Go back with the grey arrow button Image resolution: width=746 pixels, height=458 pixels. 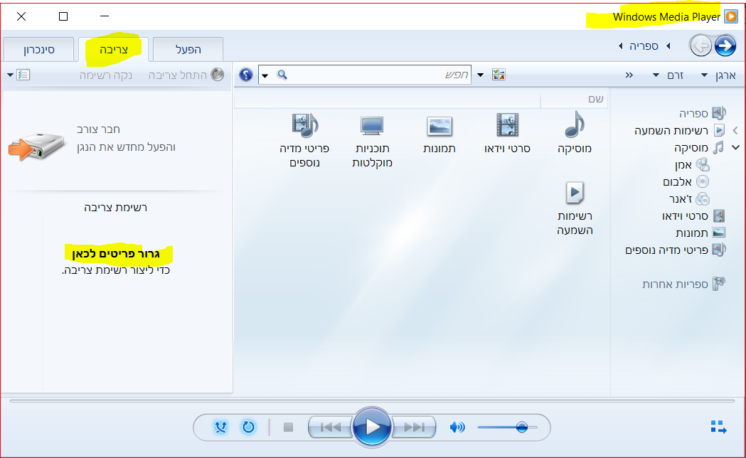(x=700, y=46)
